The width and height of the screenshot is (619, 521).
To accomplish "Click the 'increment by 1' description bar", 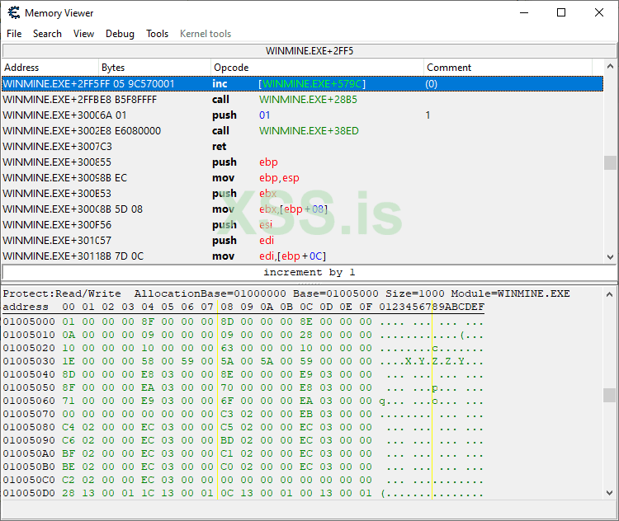I will pos(309,272).
